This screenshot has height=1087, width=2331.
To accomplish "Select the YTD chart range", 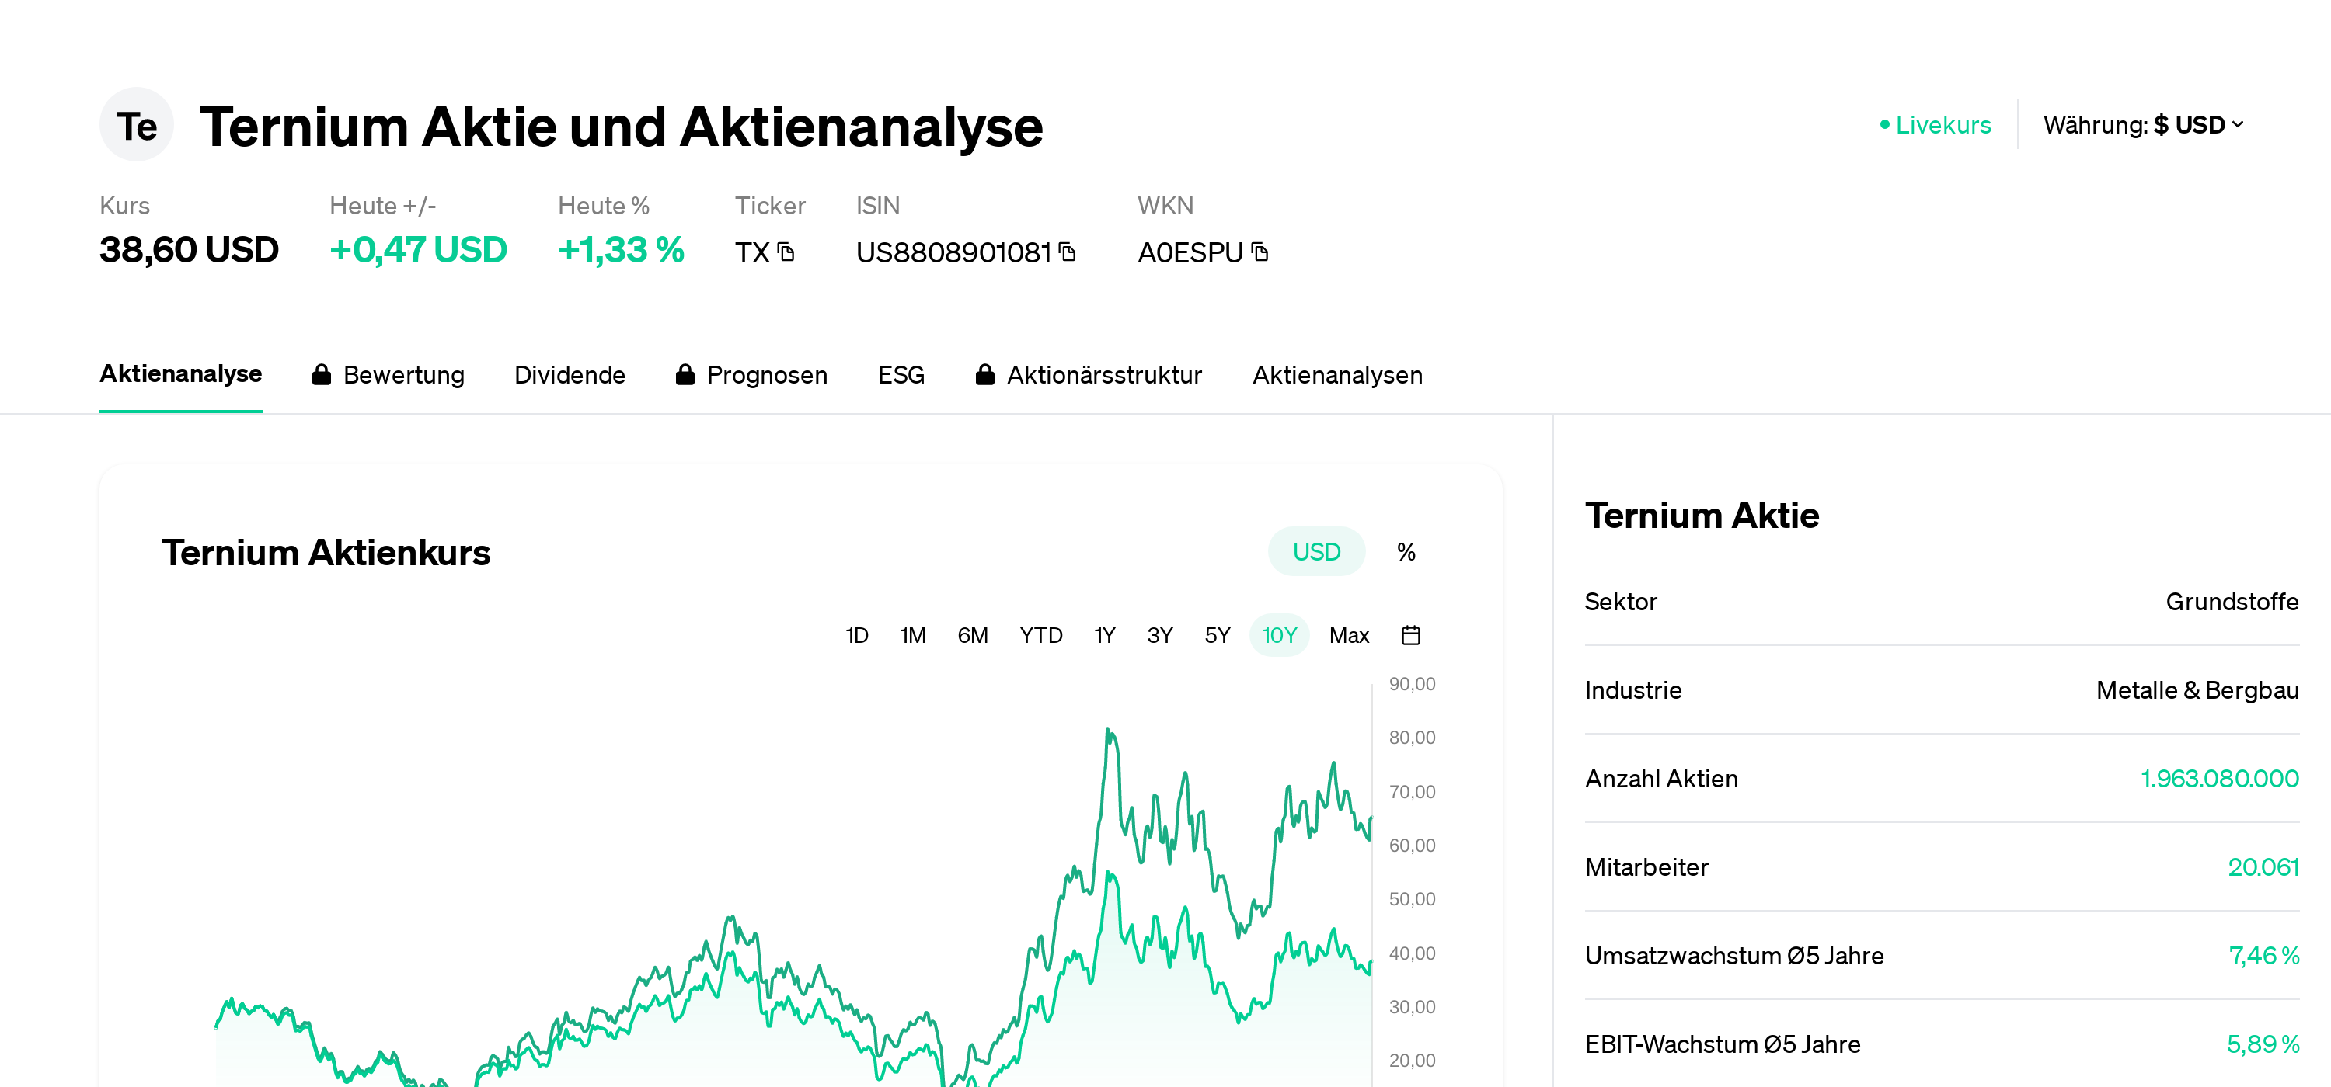I will tap(1040, 635).
